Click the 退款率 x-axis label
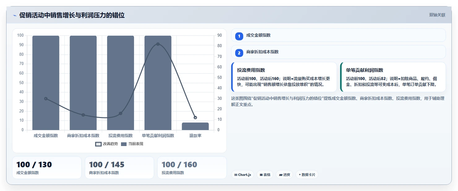 click(x=195, y=136)
